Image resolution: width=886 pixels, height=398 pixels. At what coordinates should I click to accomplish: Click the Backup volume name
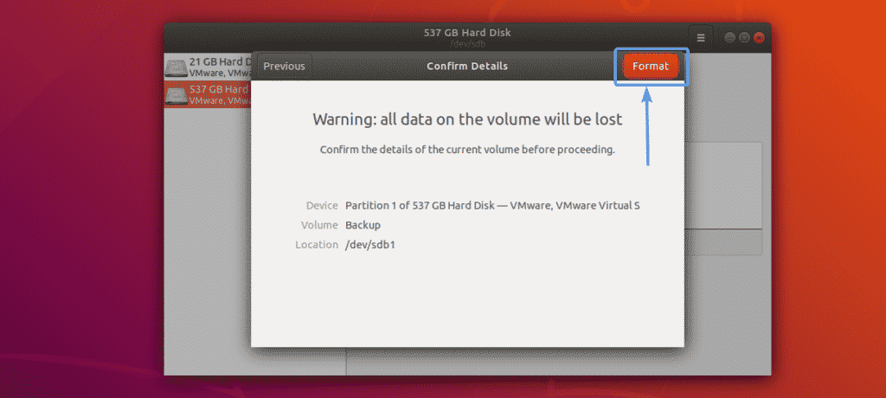(363, 225)
